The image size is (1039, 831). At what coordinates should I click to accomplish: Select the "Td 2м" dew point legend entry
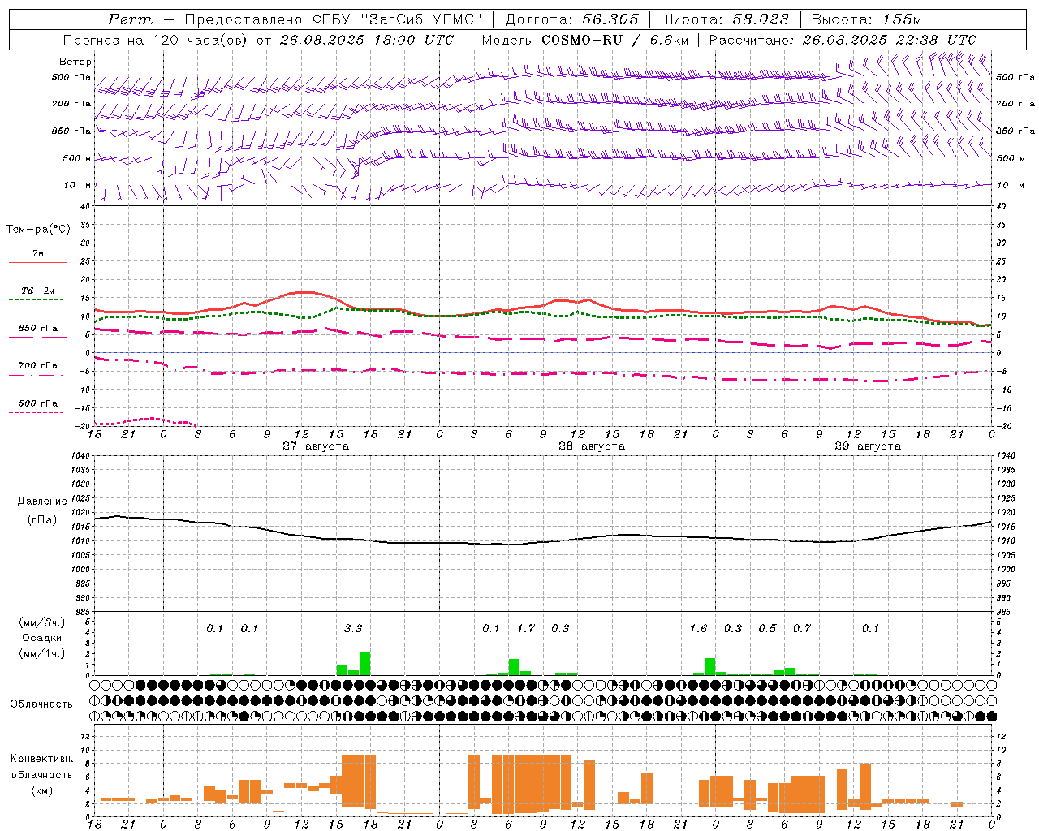pyautogui.click(x=38, y=291)
